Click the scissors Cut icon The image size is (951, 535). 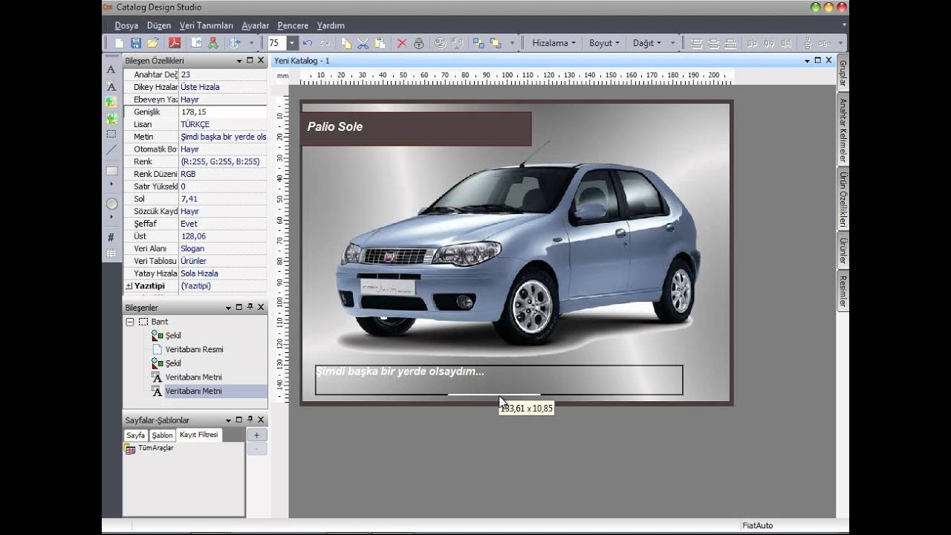pyautogui.click(x=363, y=43)
